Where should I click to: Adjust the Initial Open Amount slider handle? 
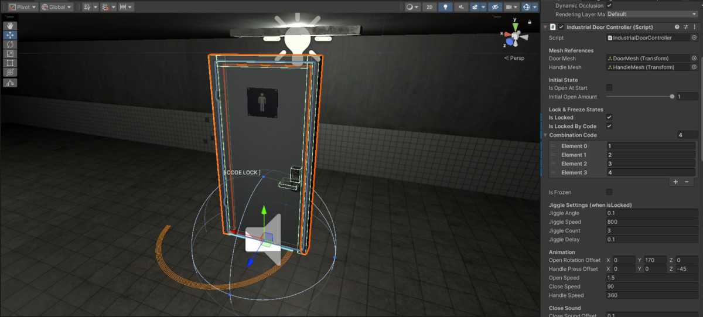(672, 97)
